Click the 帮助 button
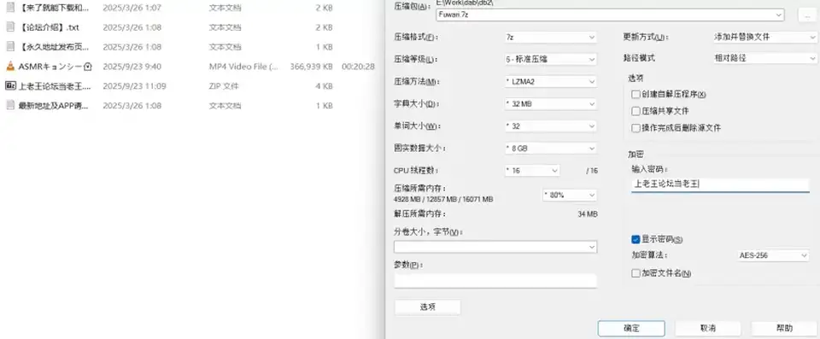Image resolution: width=820 pixels, height=339 pixels. pyautogui.click(x=784, y=329)
